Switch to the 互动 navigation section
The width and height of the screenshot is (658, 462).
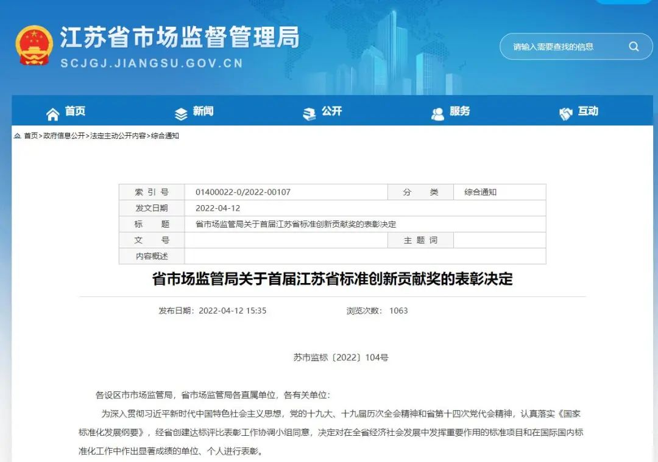tap(587, 111)
